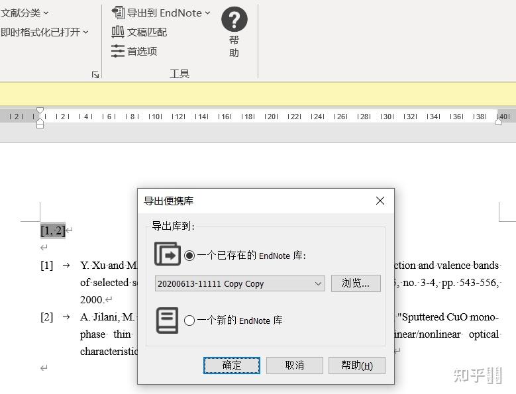Click the 首选项 sliders icon
The height and width of the screenshot is (394, 516).
coord(118,51)
